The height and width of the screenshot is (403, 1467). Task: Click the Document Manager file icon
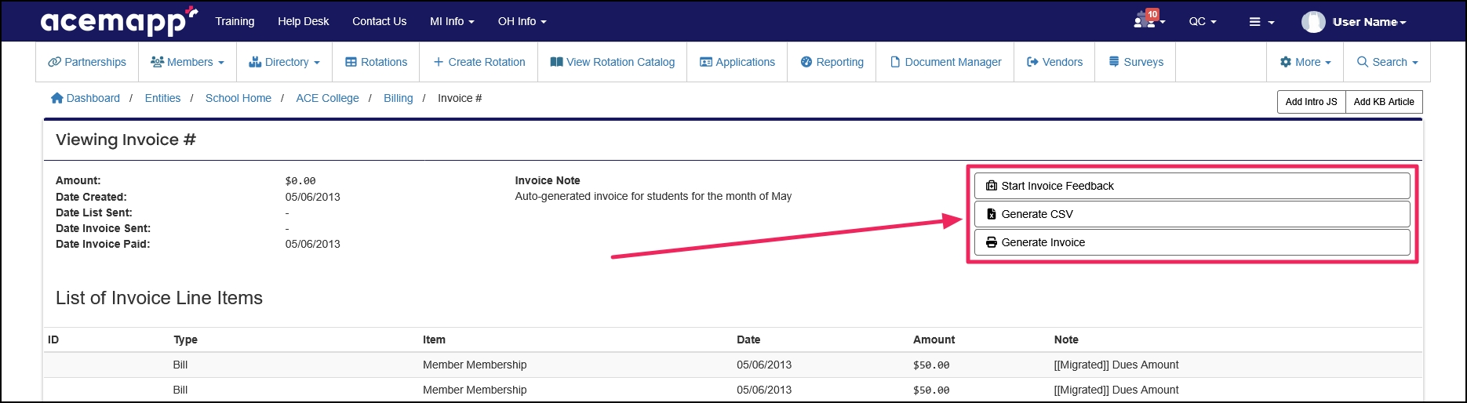895,62
